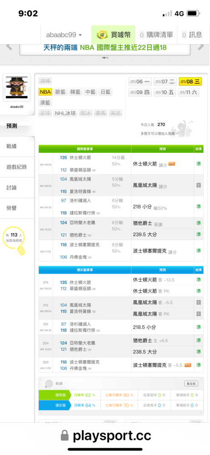Tap the 買噱幣 coin purchase button
210x455 pixels.
(113, 35)
